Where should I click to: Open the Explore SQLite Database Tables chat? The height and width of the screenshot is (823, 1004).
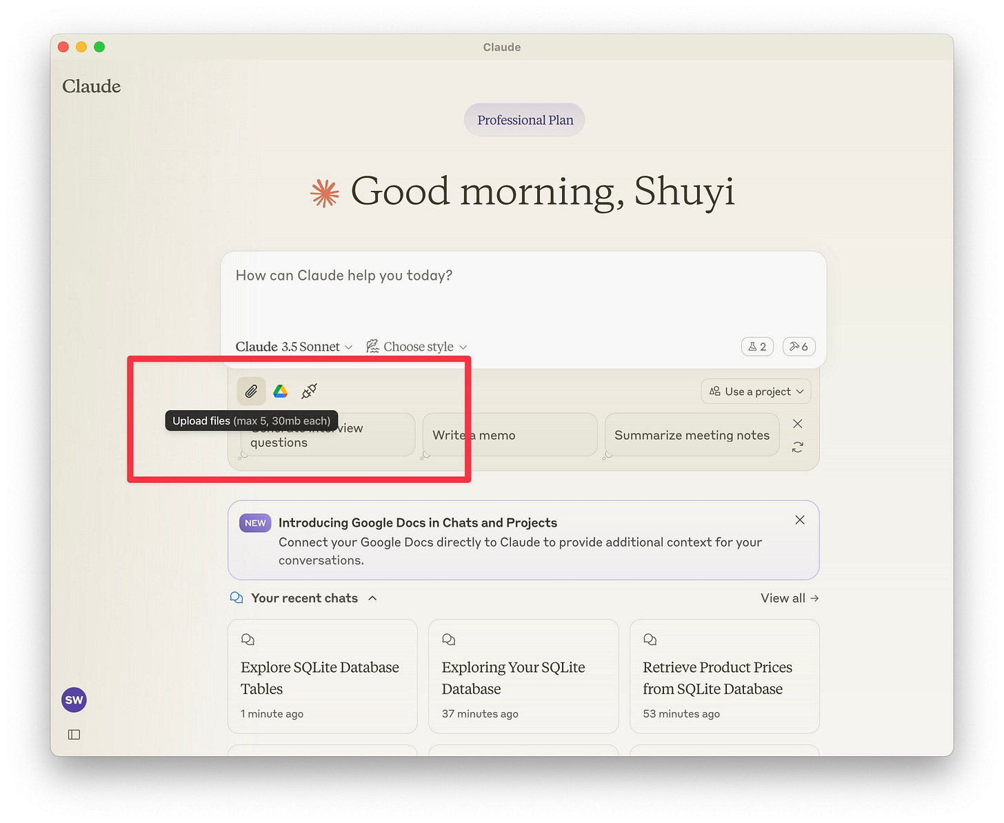pos(322,676)
